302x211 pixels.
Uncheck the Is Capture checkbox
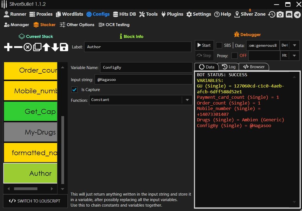click(x=74, y=90)
